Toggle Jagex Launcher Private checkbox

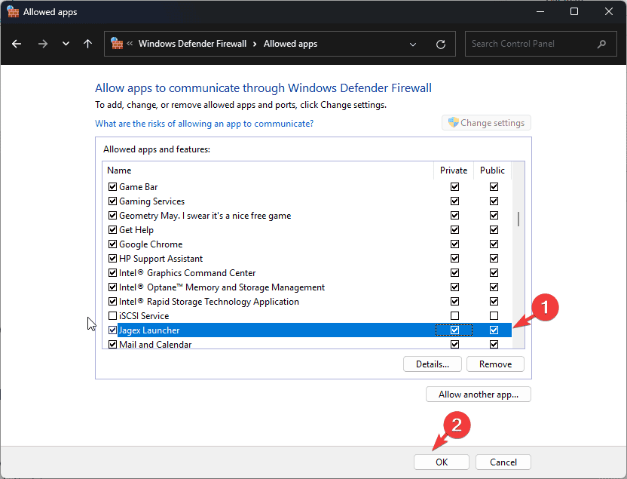454,330
